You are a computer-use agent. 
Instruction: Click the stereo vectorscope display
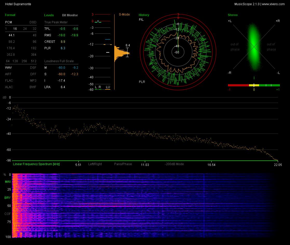254,47
